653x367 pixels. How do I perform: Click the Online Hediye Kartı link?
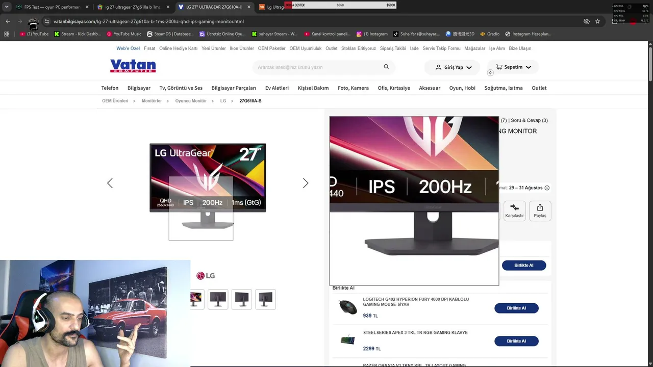coord(178,48)
